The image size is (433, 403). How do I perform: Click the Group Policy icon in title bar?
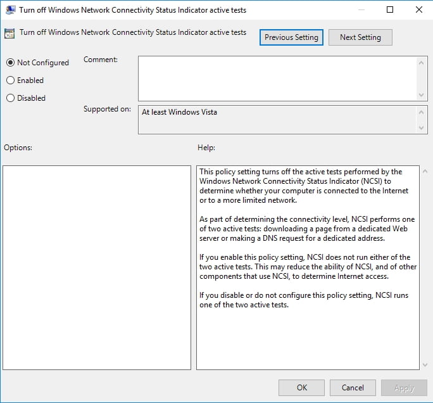click(x=11, y=10)
